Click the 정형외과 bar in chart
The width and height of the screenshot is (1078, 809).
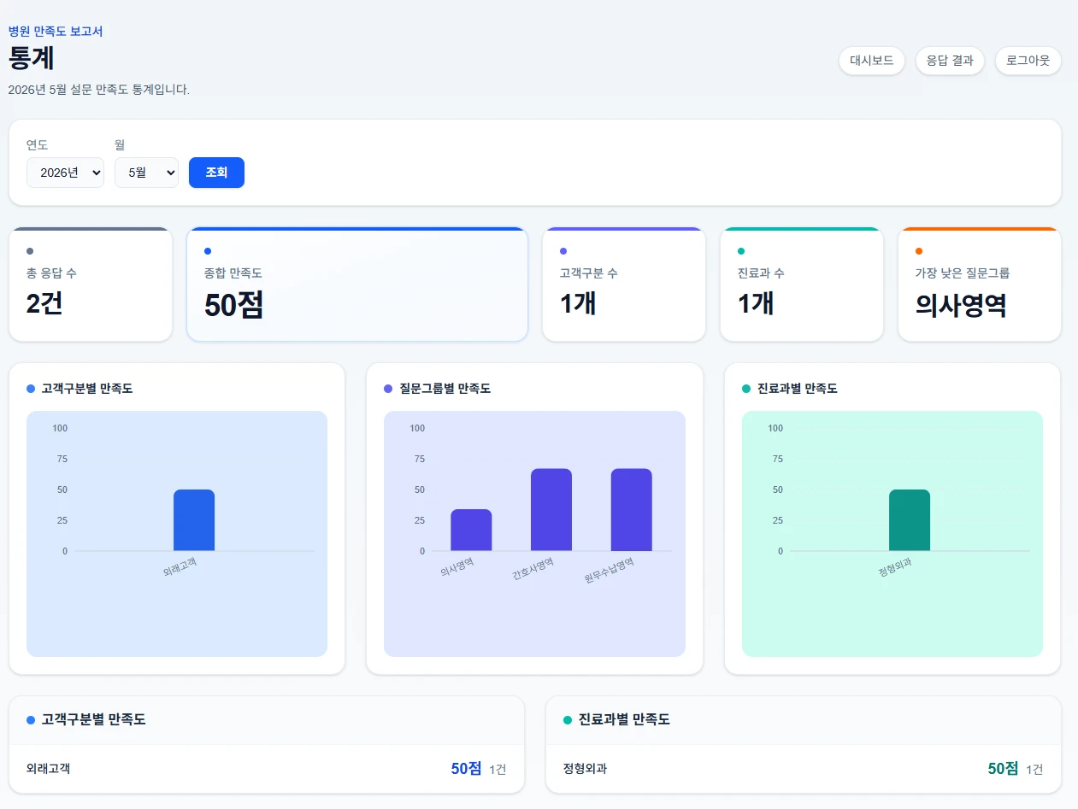coord(910,520)
